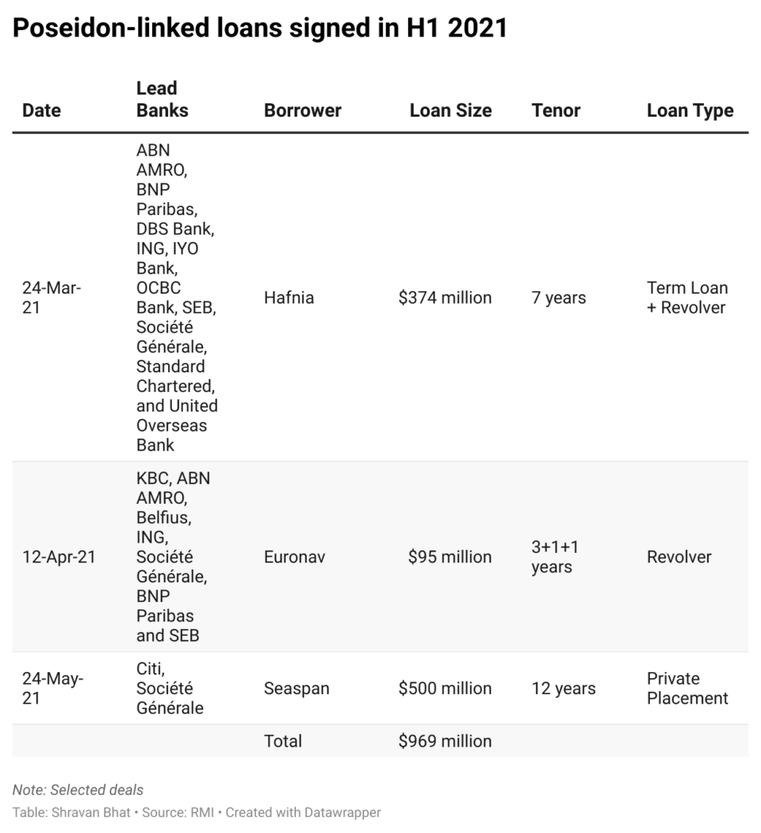
Task: Select the Term Loan + Revolver cell
Action: coord(686,297)
